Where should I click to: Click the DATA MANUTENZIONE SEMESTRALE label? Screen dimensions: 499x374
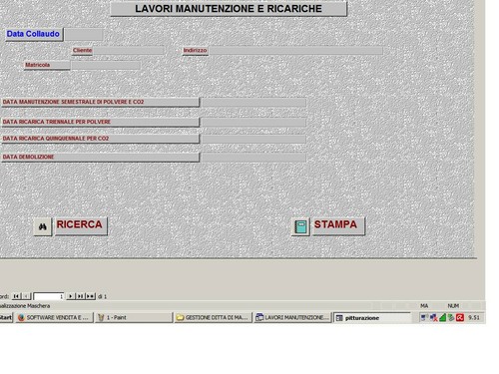(x=100, y=102)
